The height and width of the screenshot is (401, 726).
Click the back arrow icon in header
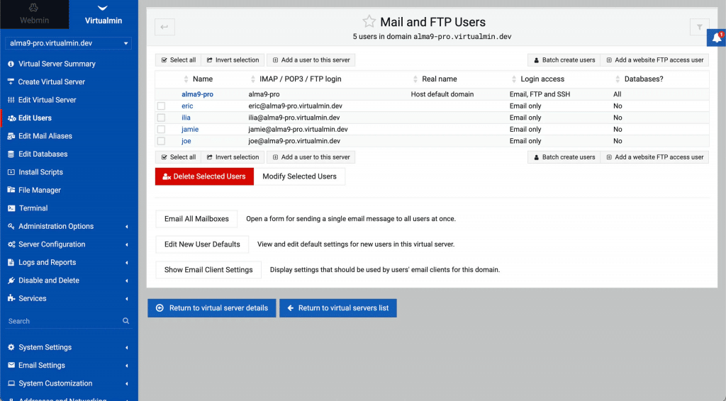click(164, 27)
